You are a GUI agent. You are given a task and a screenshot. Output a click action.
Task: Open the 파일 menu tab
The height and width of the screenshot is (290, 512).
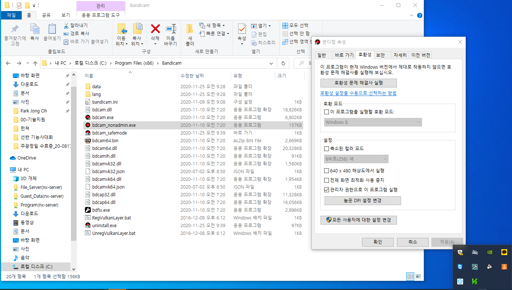click(11, 15)
